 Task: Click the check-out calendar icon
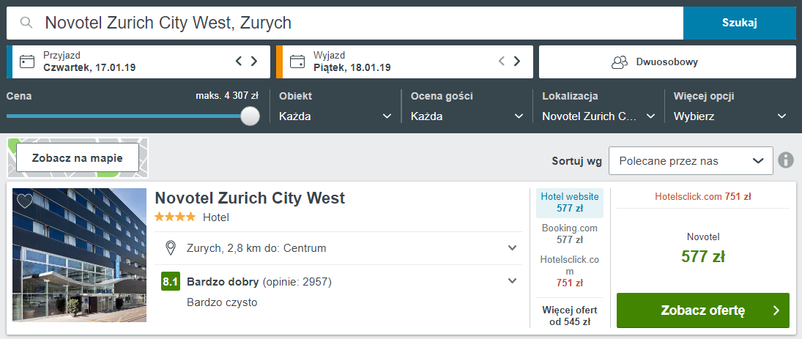(297, 62)
